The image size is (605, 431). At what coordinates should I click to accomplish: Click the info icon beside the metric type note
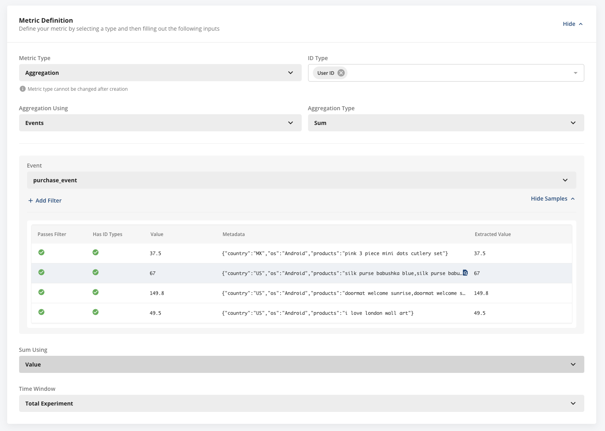click(x=23, y=89)
